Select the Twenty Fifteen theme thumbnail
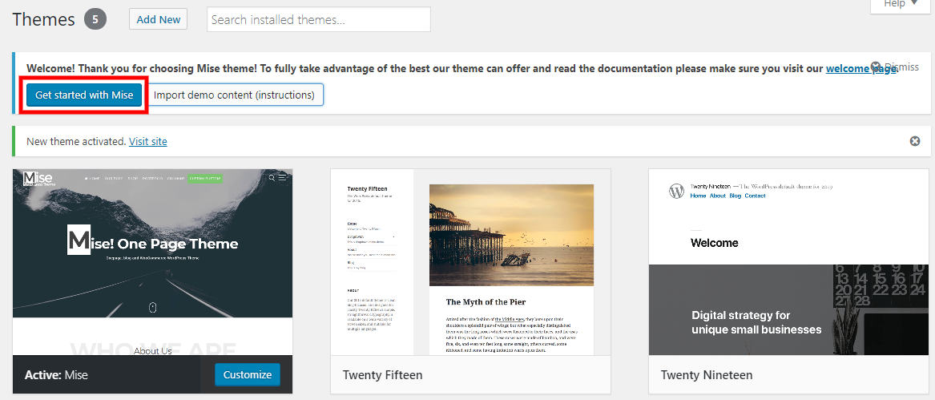 470,262
